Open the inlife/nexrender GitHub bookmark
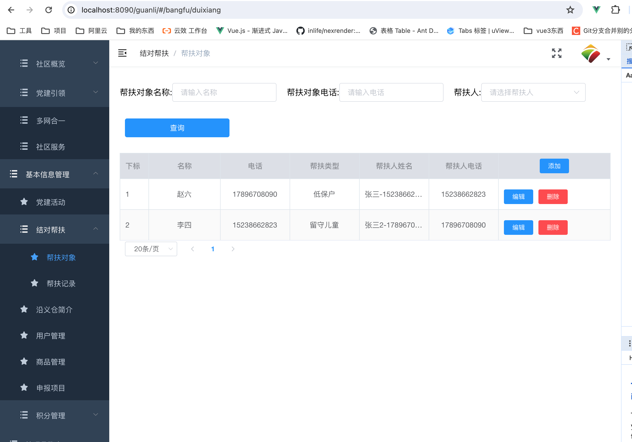Image resolution: width=632 pixels, height=442 pixels. (x=328, y=31)
